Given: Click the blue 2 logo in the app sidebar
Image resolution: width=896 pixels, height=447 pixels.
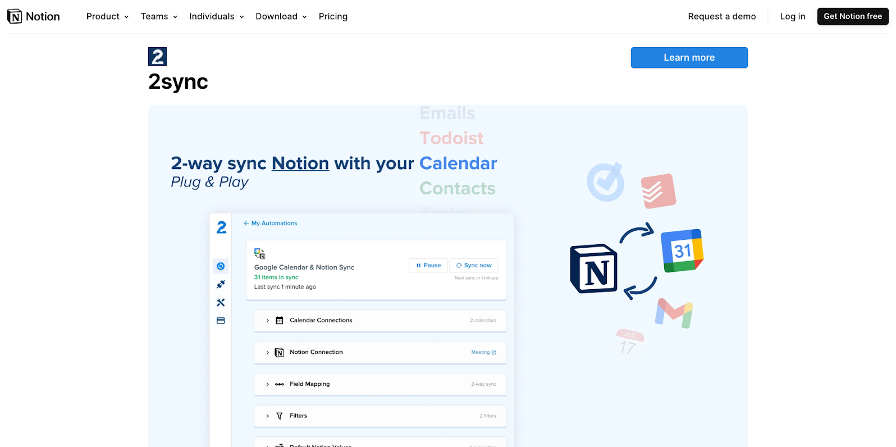Looking at the screenshot, I should coord(222,227).
